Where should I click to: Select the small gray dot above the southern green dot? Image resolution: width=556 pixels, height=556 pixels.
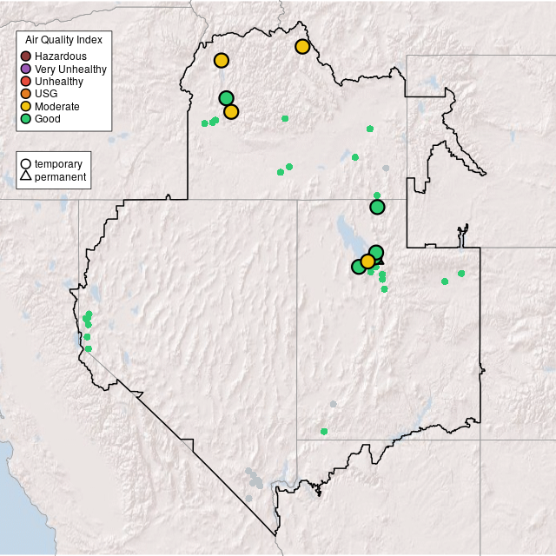click(x=333, y=404)
